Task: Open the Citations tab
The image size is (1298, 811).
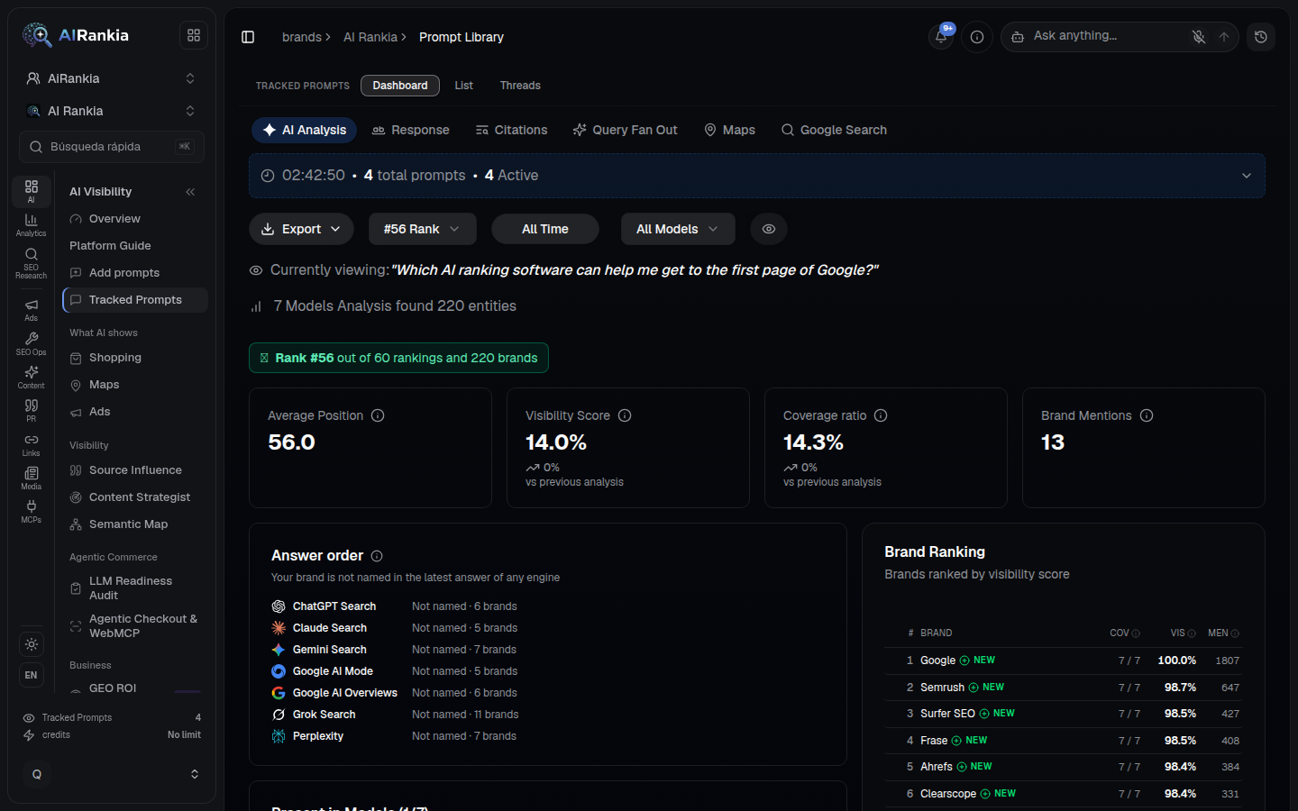Action: point(511,130)
